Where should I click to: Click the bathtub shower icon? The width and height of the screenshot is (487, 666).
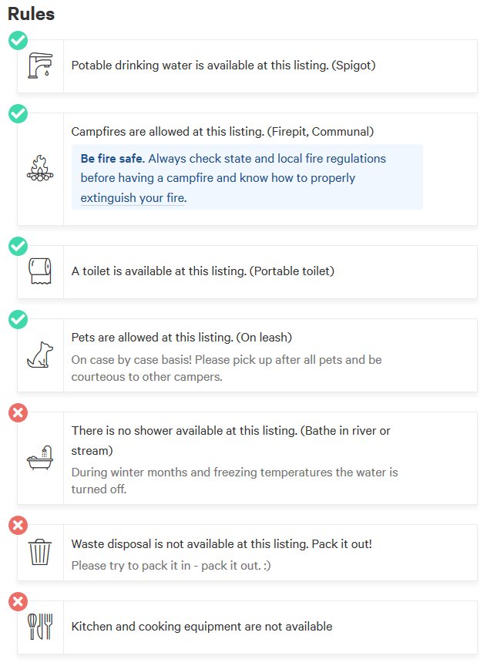point(40,457)
